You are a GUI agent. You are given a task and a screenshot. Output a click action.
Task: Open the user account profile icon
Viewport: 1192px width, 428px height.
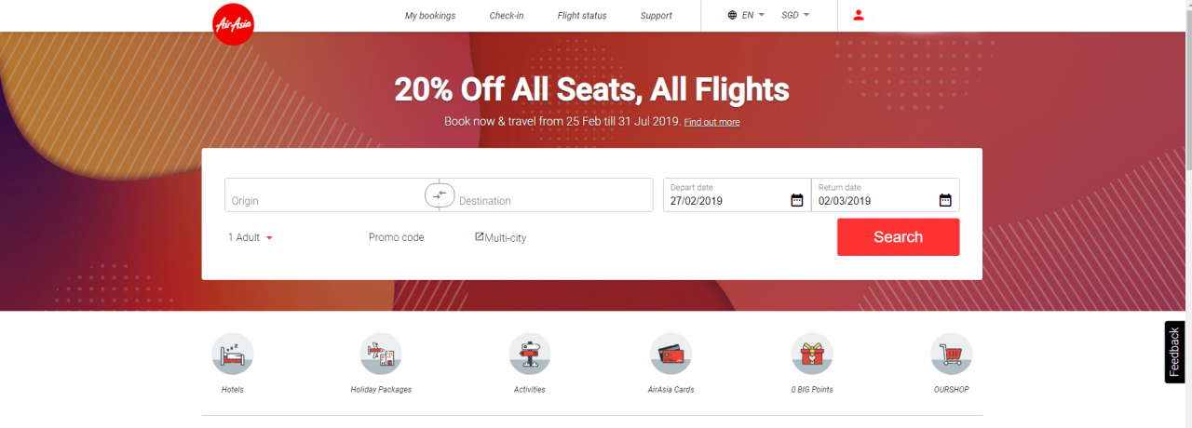[859, 15]
